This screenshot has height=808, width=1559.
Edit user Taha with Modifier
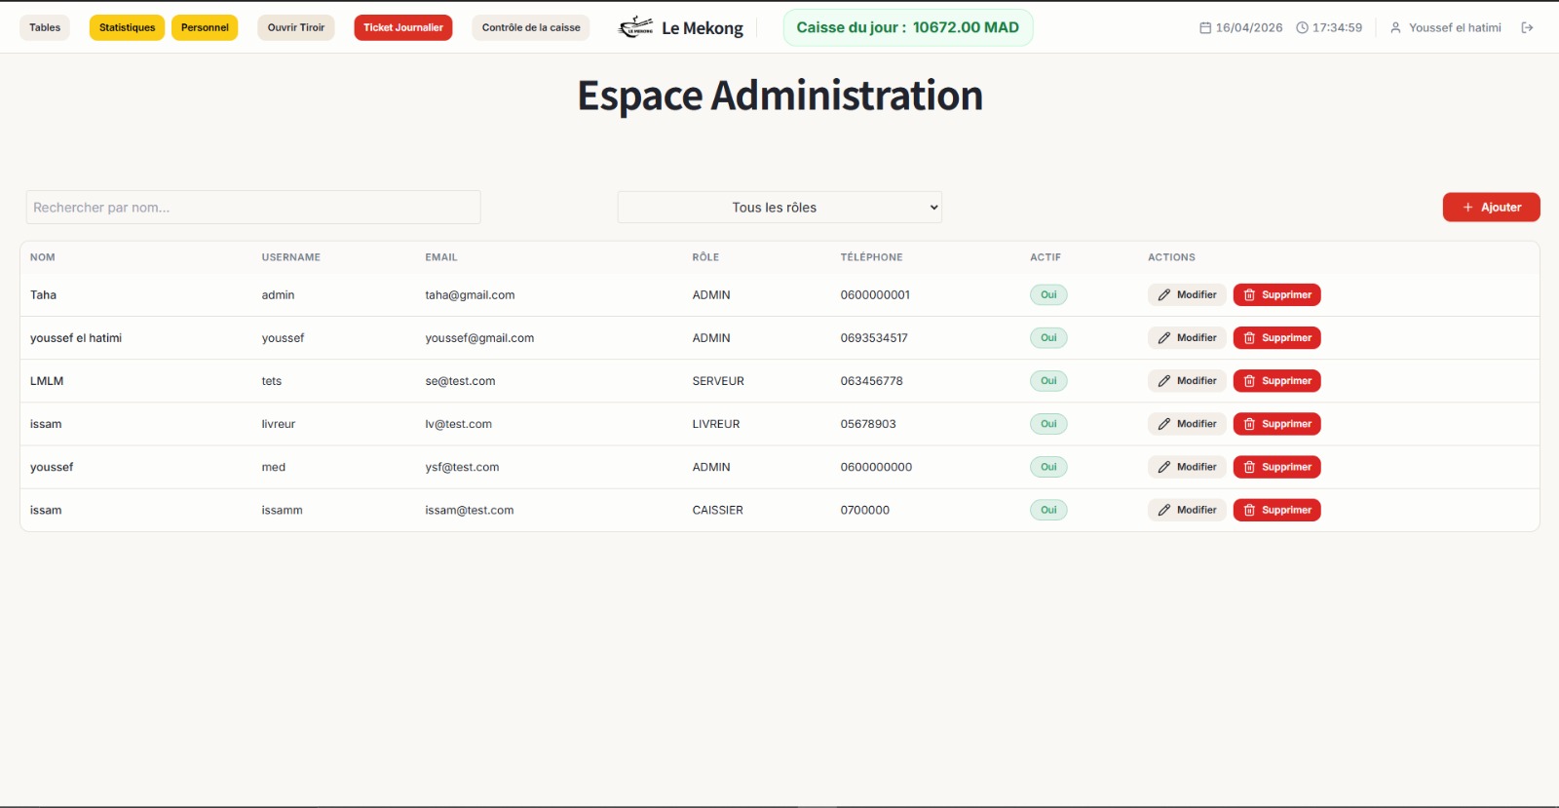[1187, 295]
